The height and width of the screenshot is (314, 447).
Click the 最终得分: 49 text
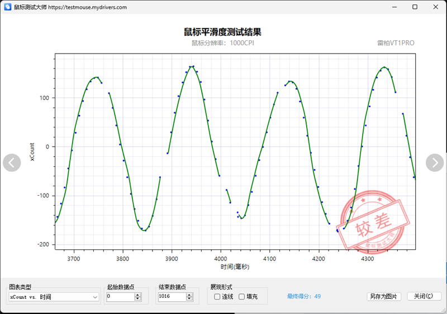click(x=304, y=296)
